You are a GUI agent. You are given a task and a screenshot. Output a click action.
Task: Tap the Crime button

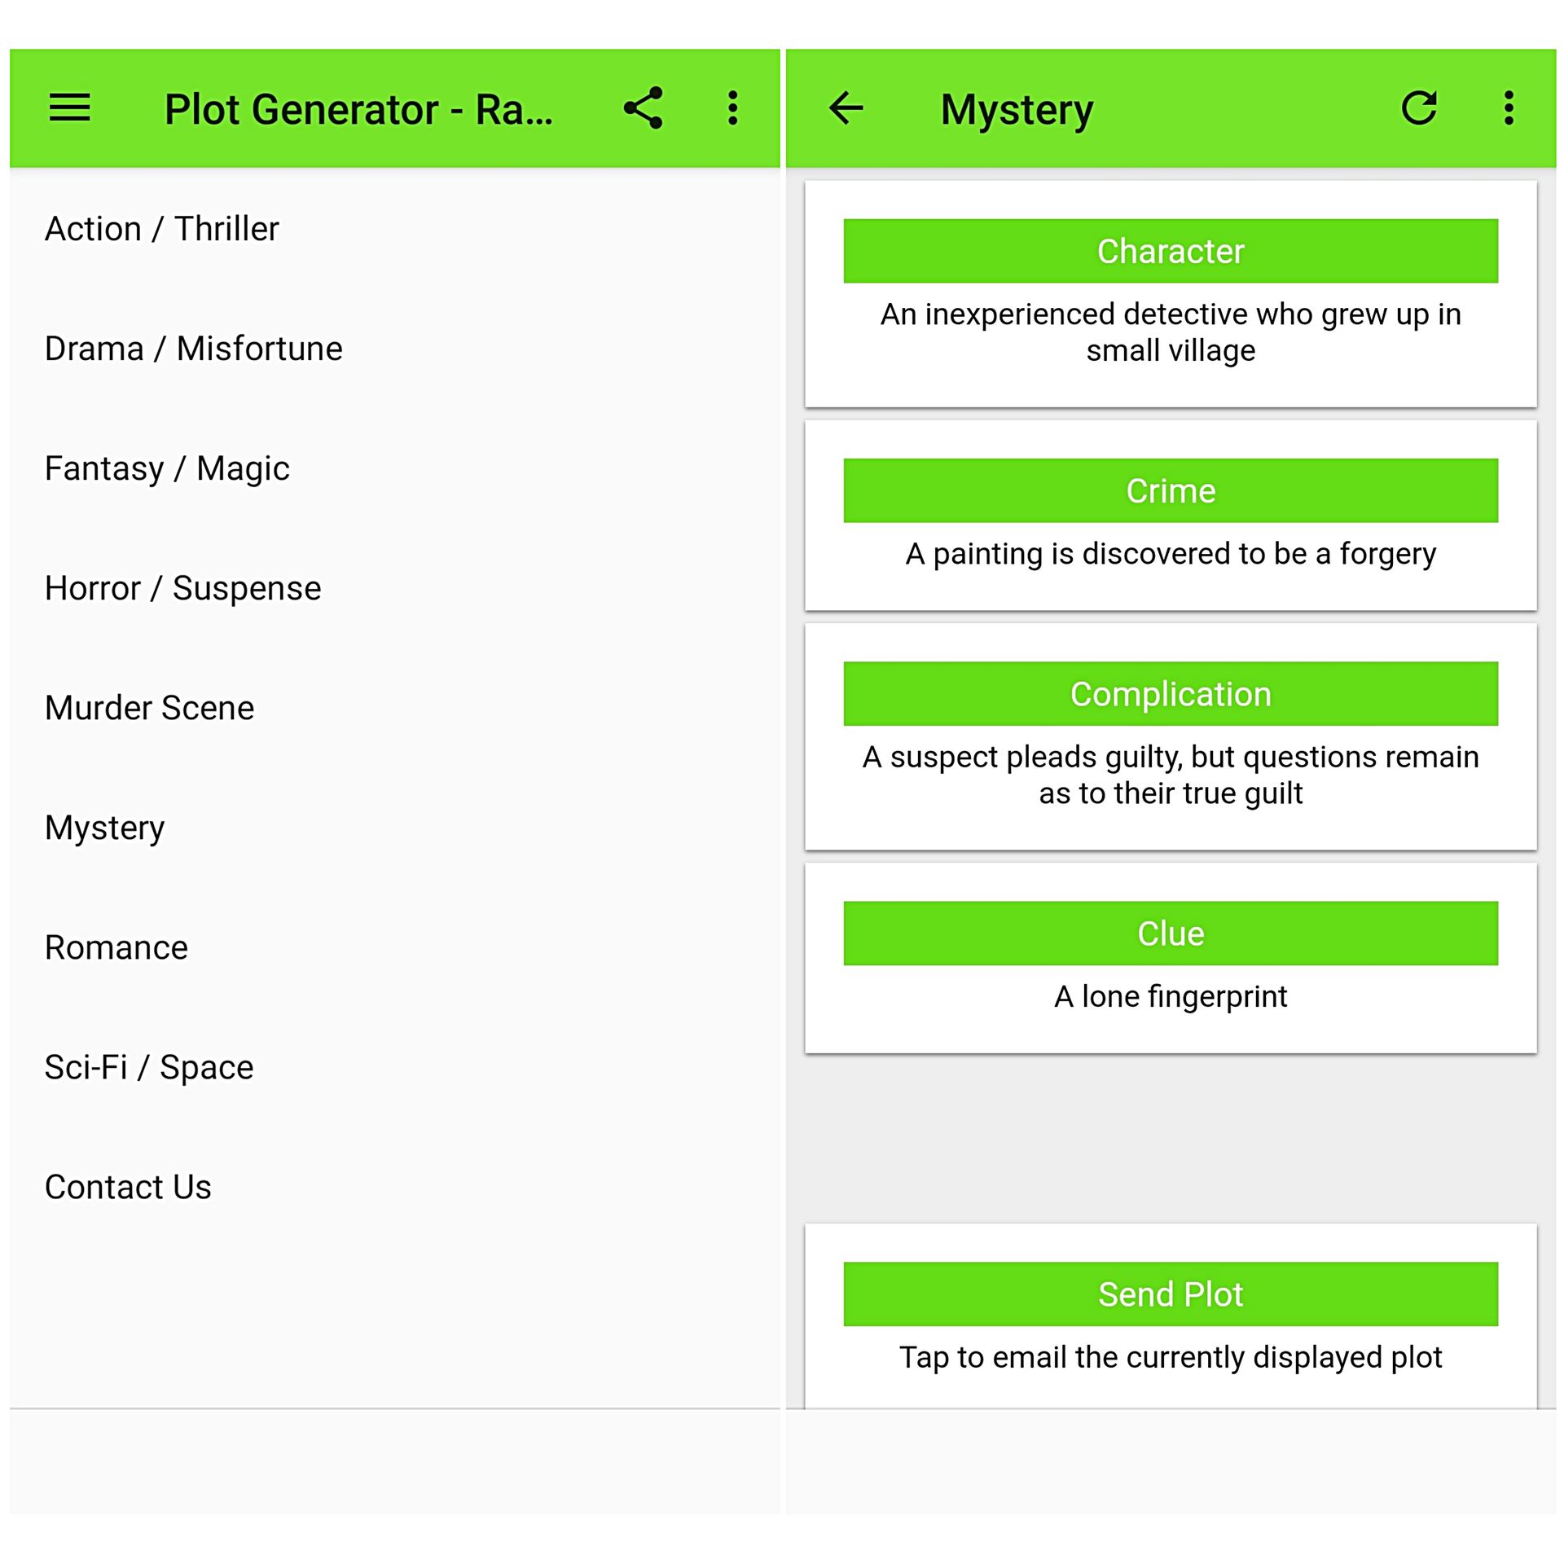pyautogui.click(x=1171, y=490)
